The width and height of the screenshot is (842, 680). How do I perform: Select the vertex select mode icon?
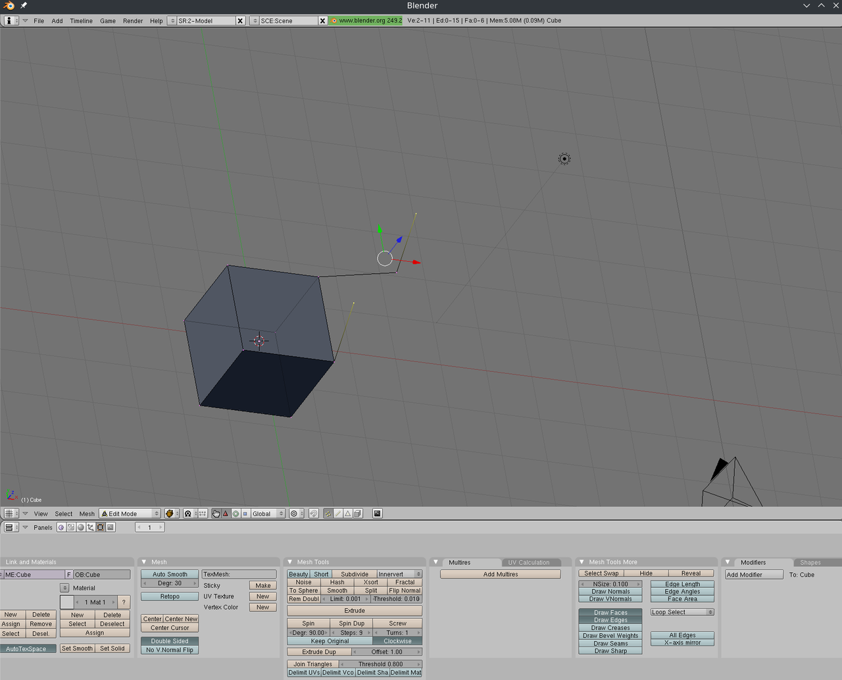328,513
